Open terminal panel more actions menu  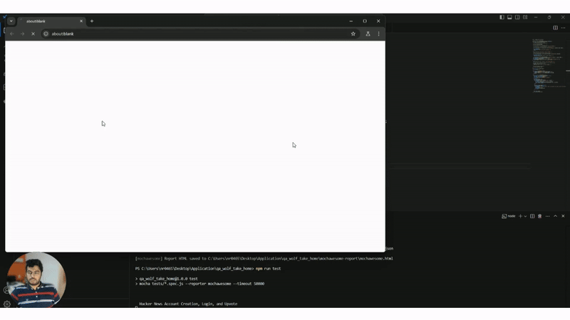[x=547, y=216]
